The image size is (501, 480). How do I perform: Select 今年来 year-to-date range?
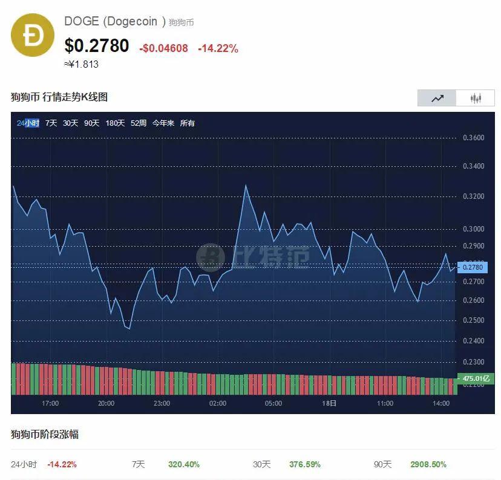pyautogui.click(x=163, y=123)
